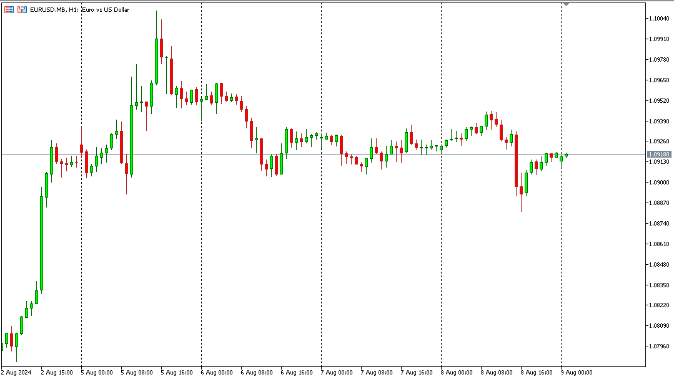The width and height of the screenshot is (674, 377).
Task: Click price scale value 1.08740
Action: click(659, 224)
